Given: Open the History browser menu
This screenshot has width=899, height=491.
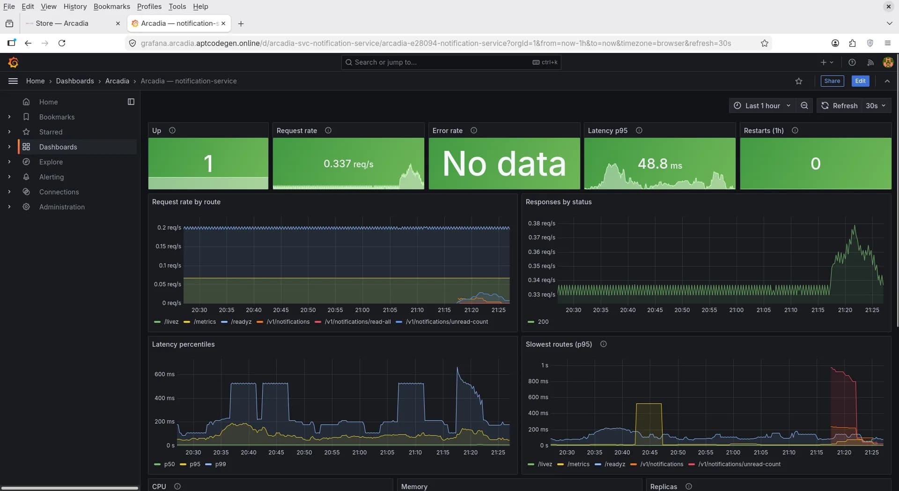Looking at the screenshot, I should tap(75, 7).
